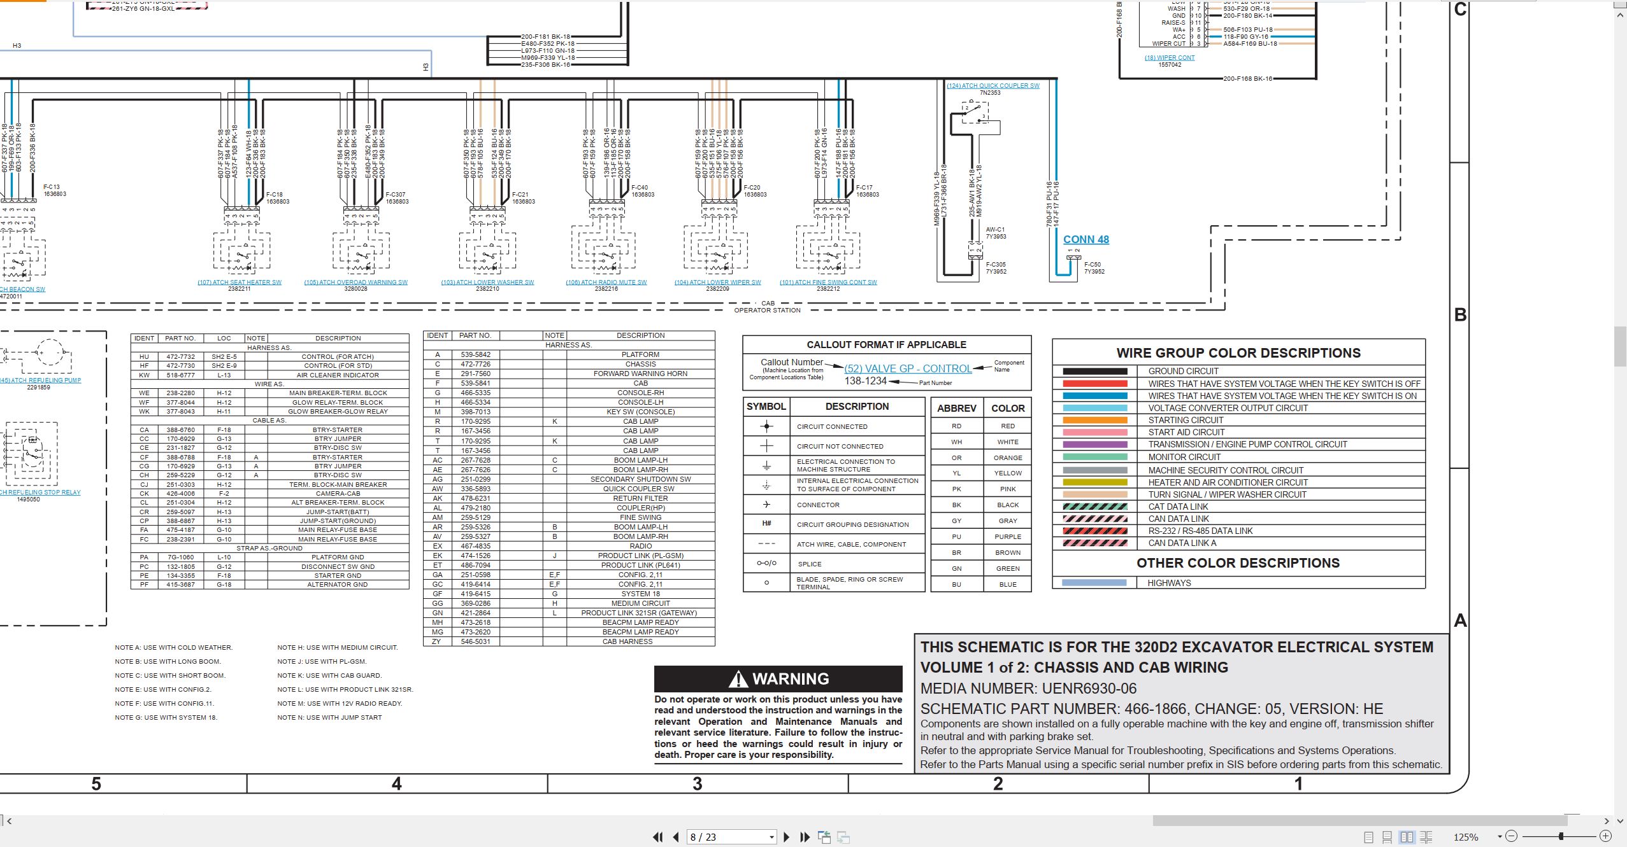This screenshot has width=1627, height=847.
Task: Click the FORWARD WARNING HORN description cell
Action: (x=640, y=374)
